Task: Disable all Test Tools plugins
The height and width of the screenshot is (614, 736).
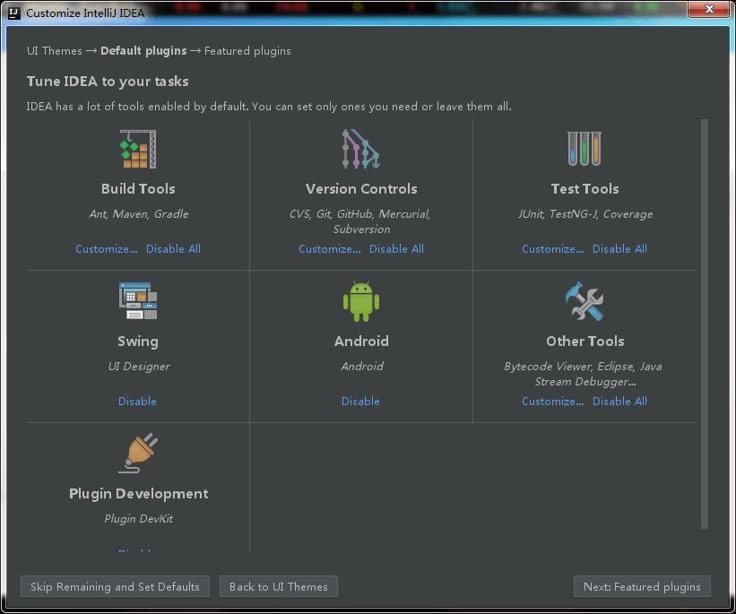Action: [619, 249]
